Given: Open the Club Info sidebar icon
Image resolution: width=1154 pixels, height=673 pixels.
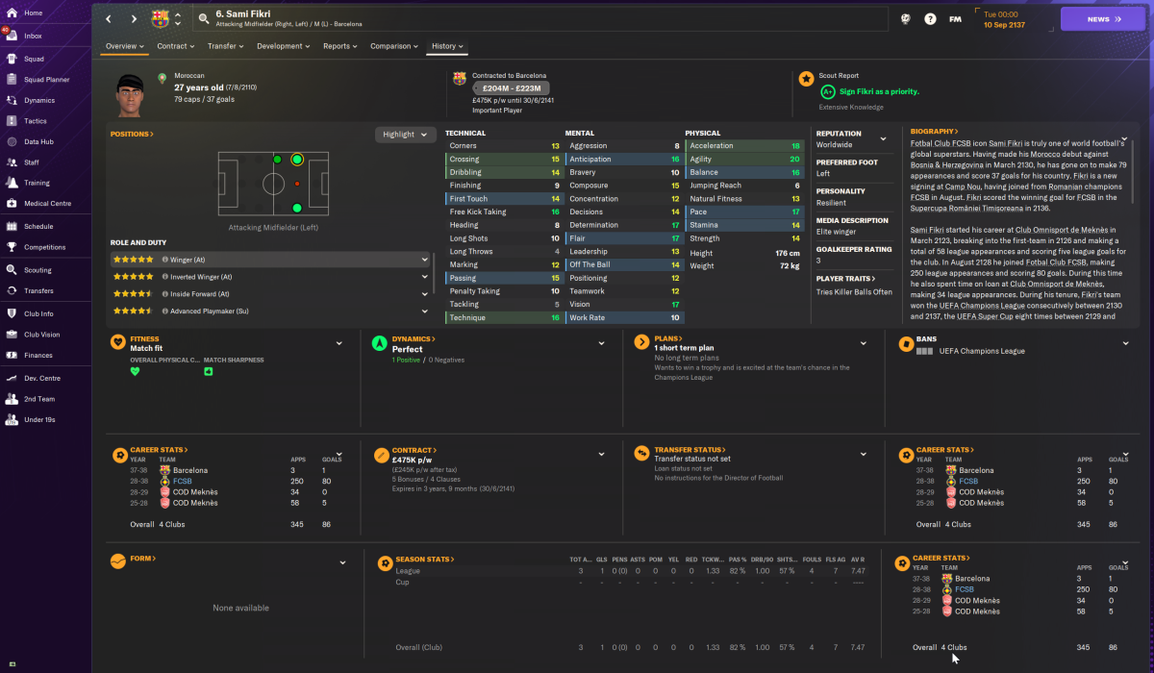Looking at the screenshot, I should (x=11, y=313).
